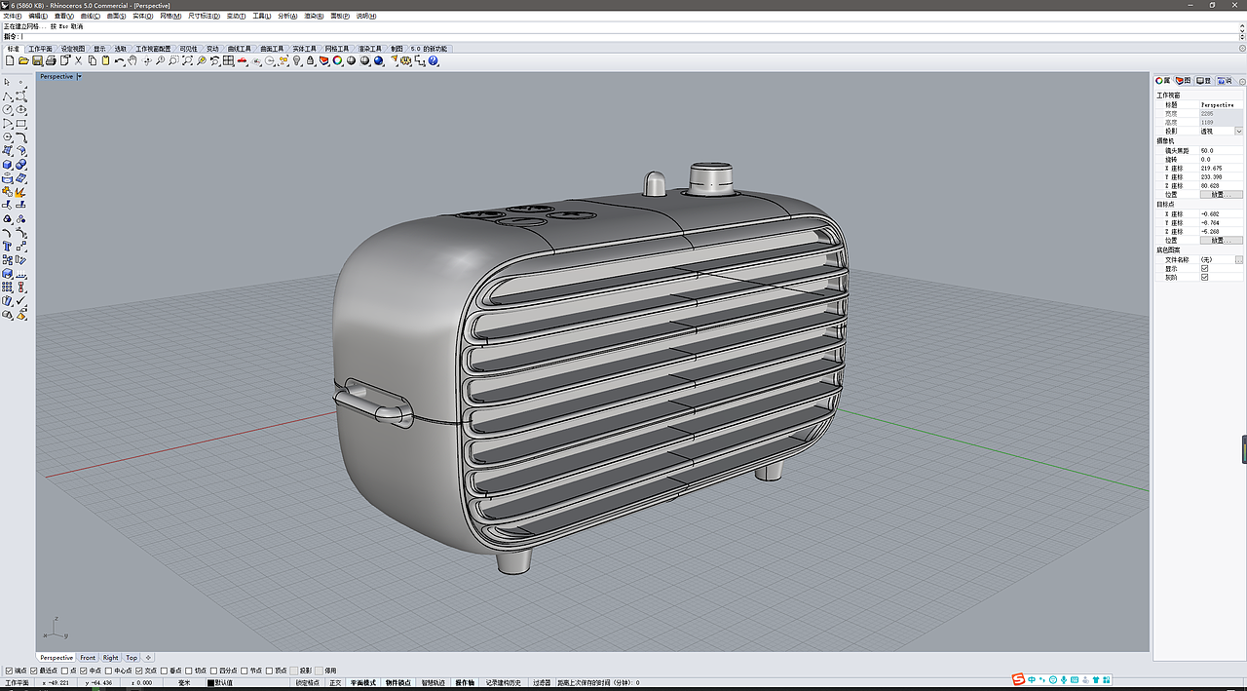Click the light bulb hide/show icon
Viewport: 1247px width, 691px height.
coord(297,60)
